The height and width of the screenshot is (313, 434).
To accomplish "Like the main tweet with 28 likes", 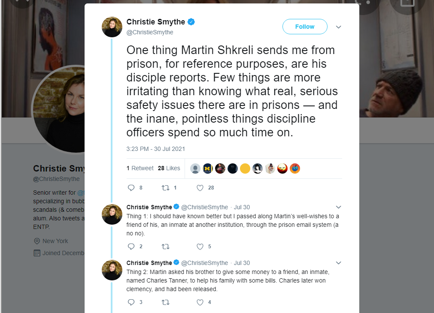I will pos(200,188).
